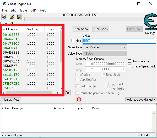Check Pause the game while scanning
The height and width of the screenshot is (138, 157).
pyautogui.click(x=77, y=93)
